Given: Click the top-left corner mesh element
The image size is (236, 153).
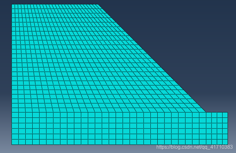Looking at the screenshot, I should (13, 6).
